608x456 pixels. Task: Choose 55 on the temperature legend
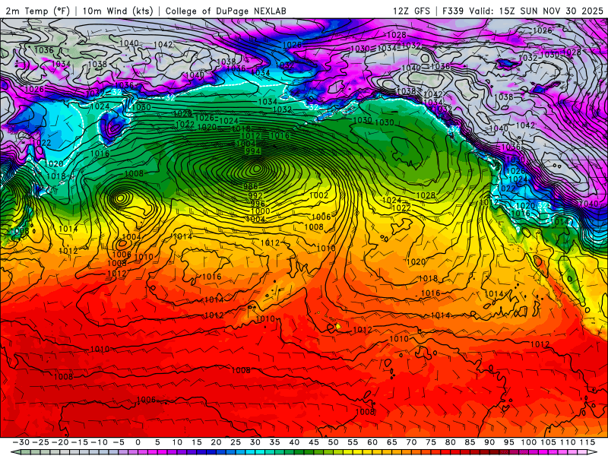click(x=353, y=442)
